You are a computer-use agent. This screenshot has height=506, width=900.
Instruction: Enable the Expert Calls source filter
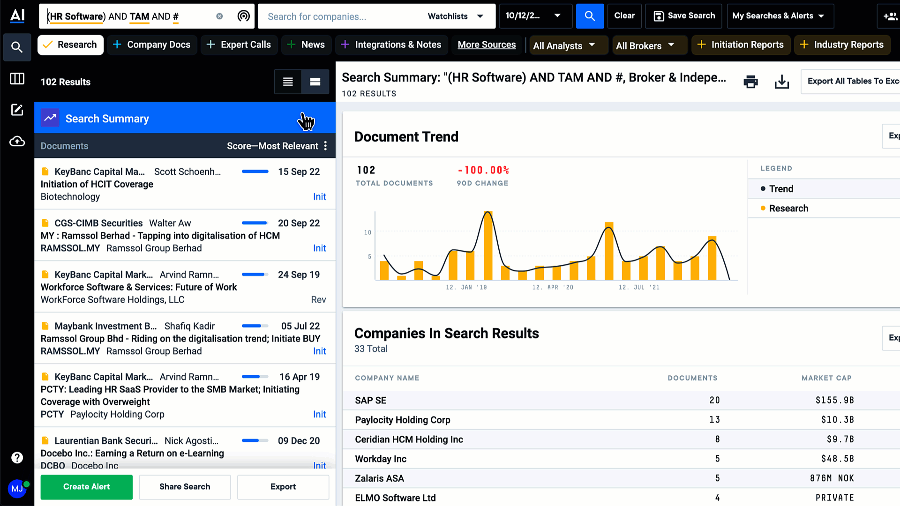click(x=239, y=45)
